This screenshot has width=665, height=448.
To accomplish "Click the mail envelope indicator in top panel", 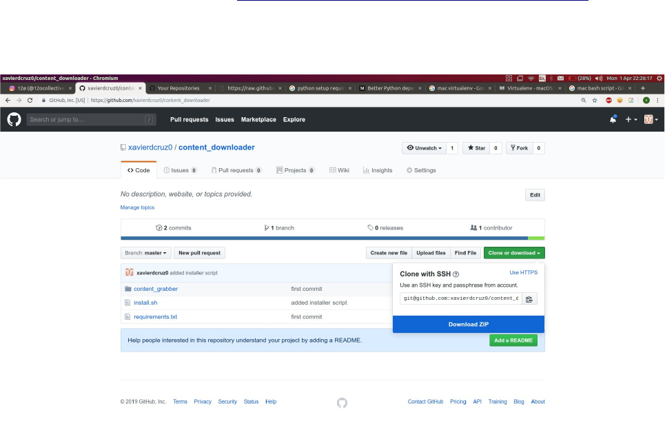I will [x=561, y=78].
